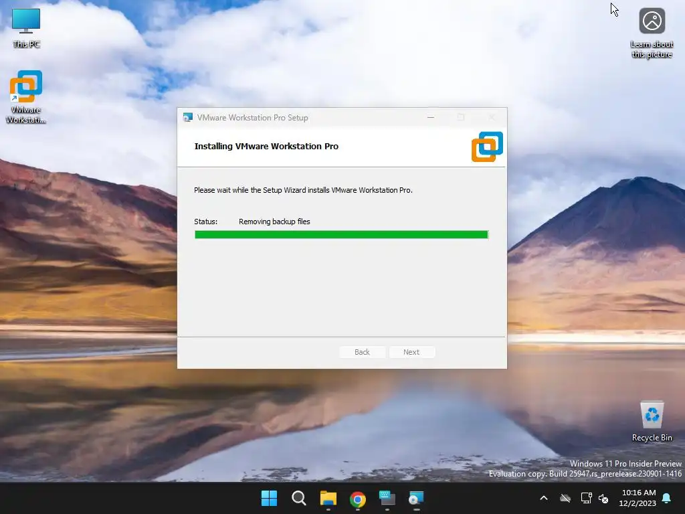Click the VMware Workstation Pro Setup title text

point(252,118)
